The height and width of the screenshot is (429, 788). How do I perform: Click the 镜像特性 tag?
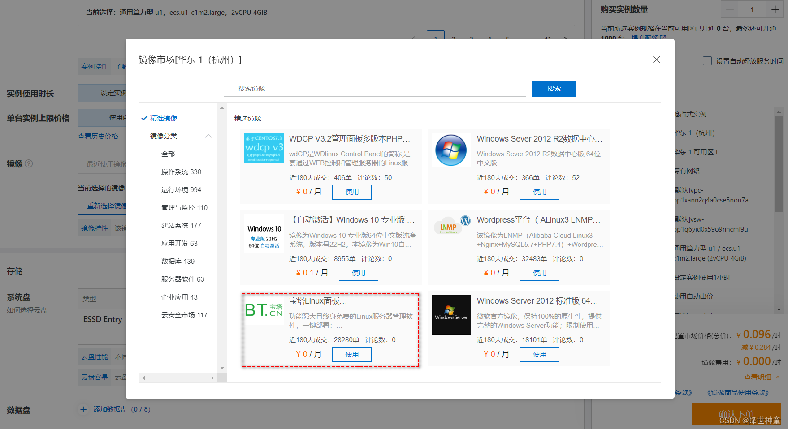[95, 228]
